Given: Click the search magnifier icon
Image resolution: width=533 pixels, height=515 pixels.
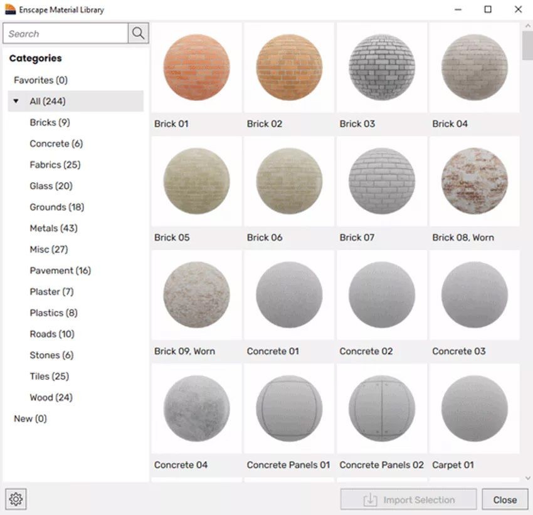Looking at the screenshot, I should click(138, 34).
